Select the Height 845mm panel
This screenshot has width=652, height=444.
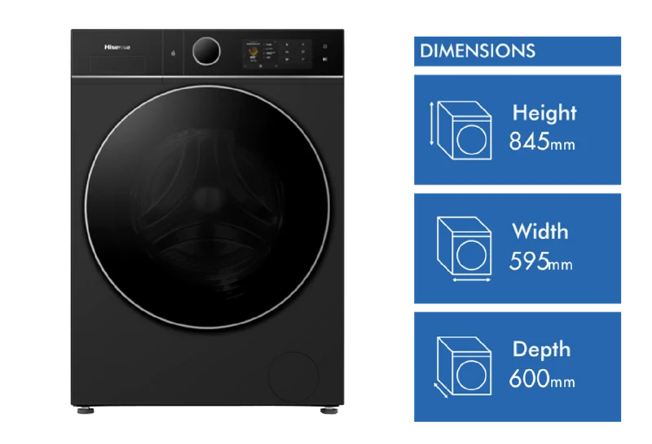click(x=518, y=130)
